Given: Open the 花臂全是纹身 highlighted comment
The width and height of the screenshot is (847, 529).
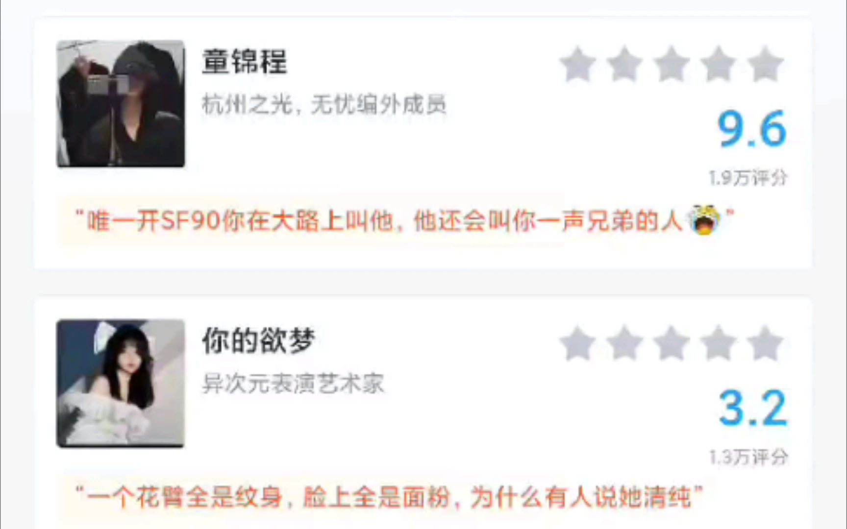Looking at the screenshot, I should pos(389,498).
